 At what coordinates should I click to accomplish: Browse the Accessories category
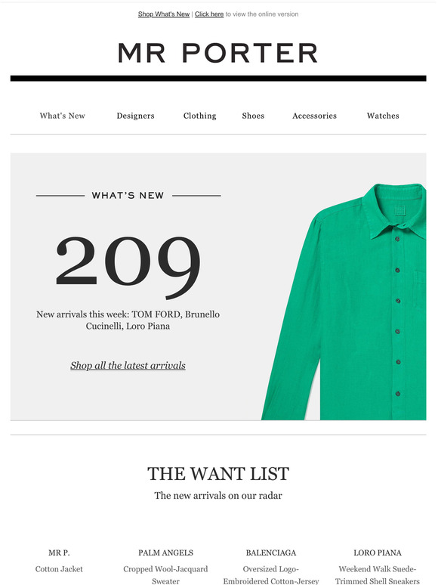314,116
